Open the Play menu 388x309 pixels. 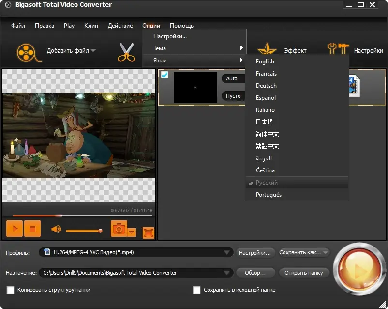tap(69, 26)
